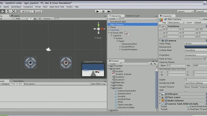Toggle Clear on play console button
This screenshot has height=116, width=207.
(x=16, y=84)
